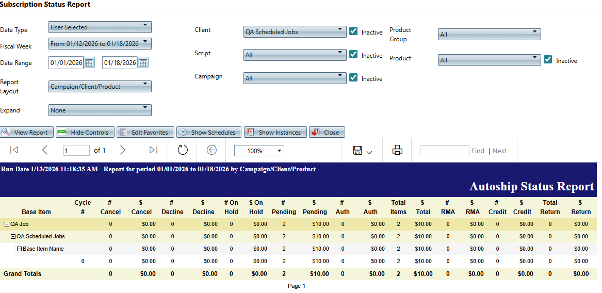This screenshot has width=602, height=293.
Task: Change the 100% zoom level dropdown
Action: pos(259,151)
